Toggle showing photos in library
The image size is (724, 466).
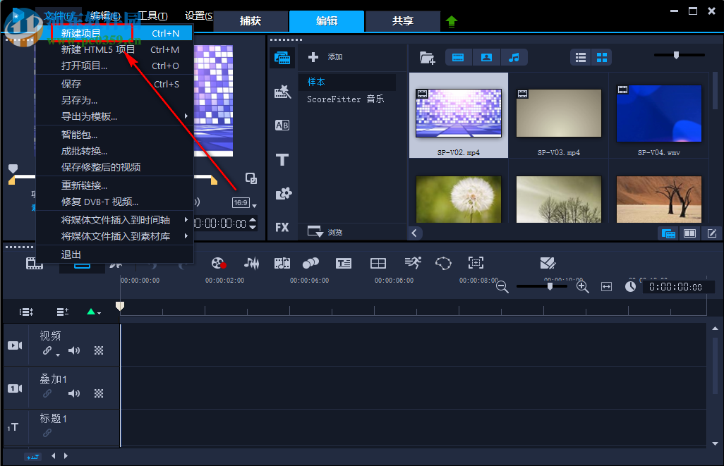486,57
